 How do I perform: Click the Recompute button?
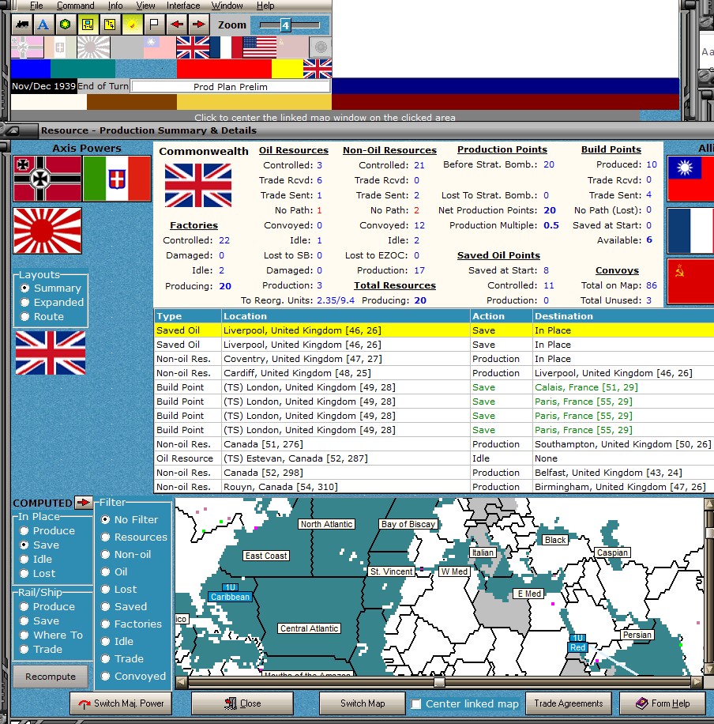(51, 677)
